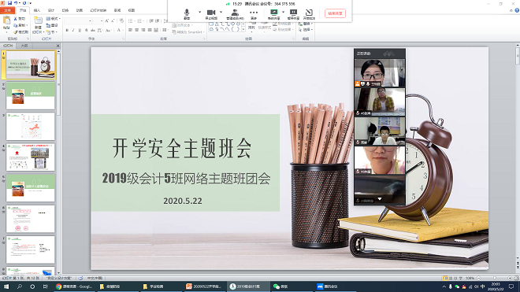Stop video with the camera icon
520x292 pixels.
click(211, 14)
